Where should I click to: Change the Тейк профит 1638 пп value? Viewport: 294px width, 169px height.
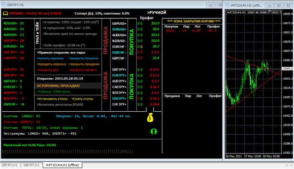(64, 45)
